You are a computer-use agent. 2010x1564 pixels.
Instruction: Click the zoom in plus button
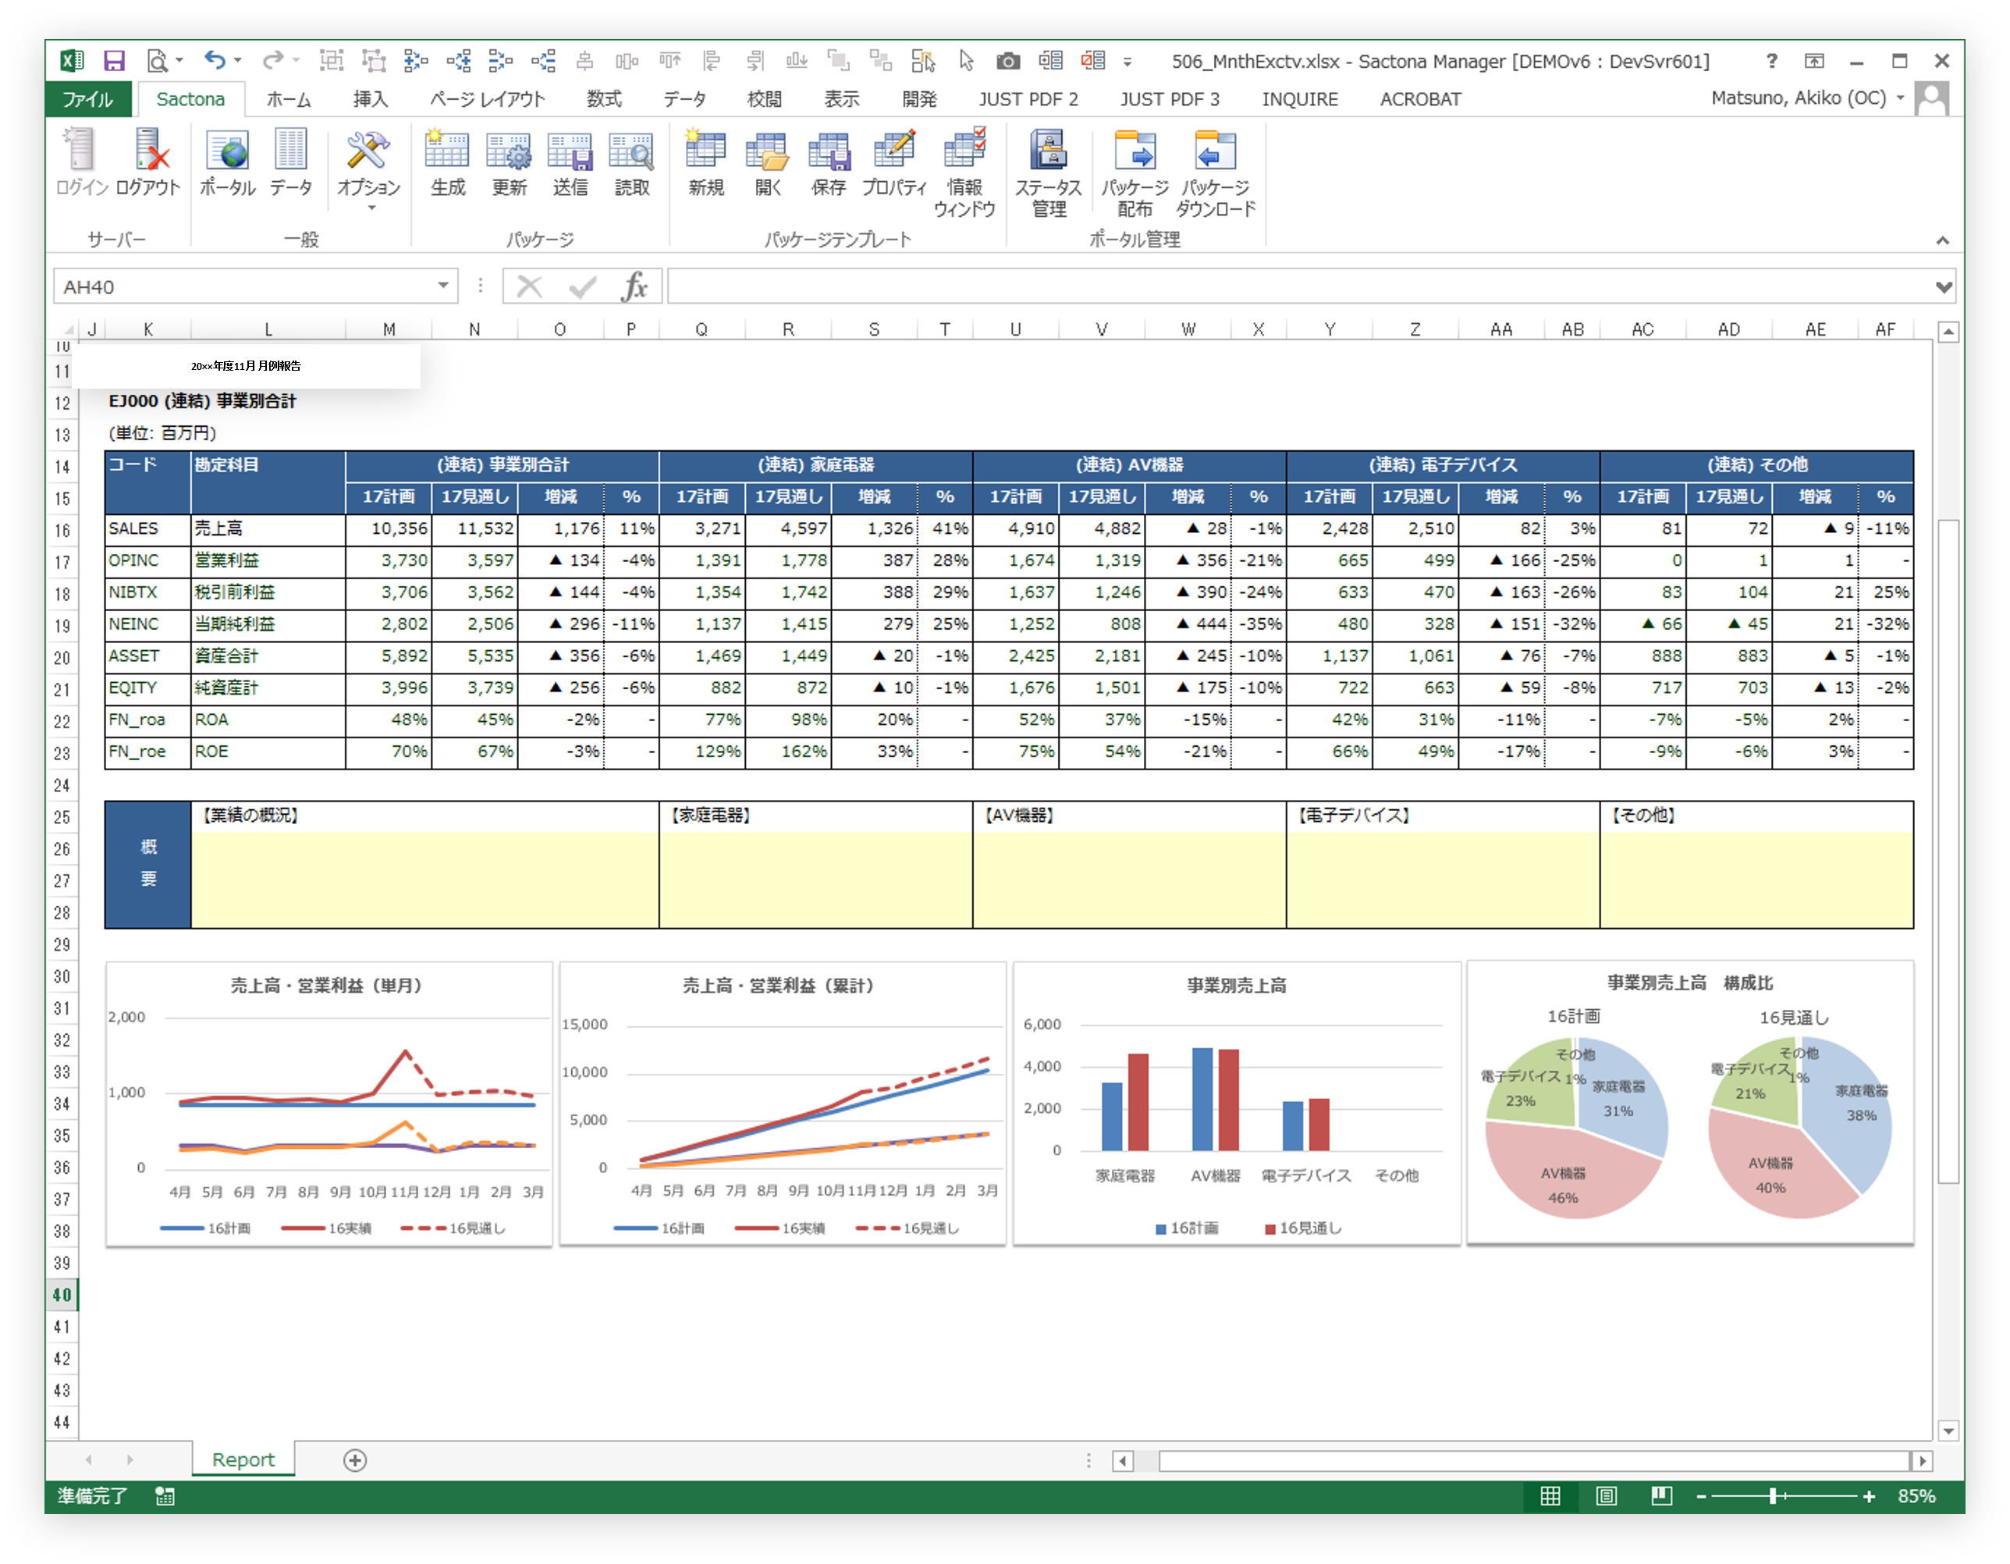point(1868,1497)
